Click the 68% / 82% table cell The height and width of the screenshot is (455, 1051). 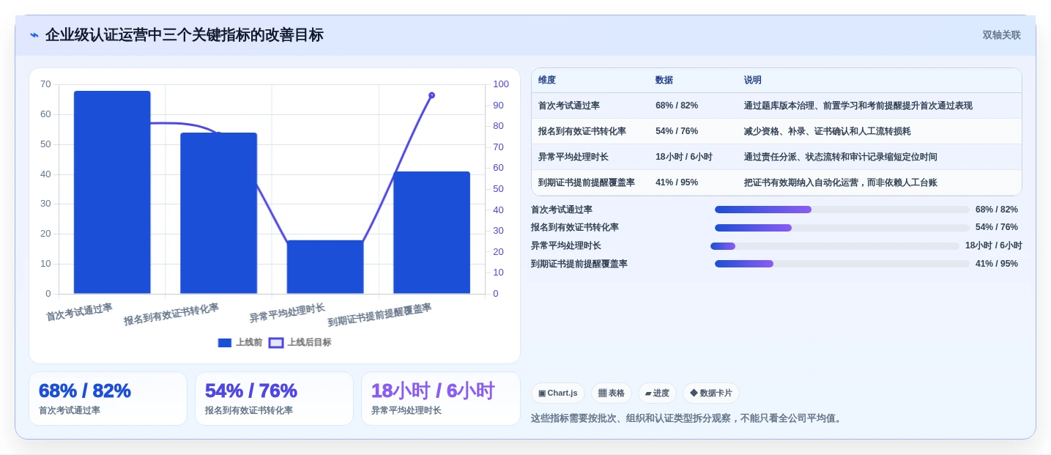[x=677, y=106]
